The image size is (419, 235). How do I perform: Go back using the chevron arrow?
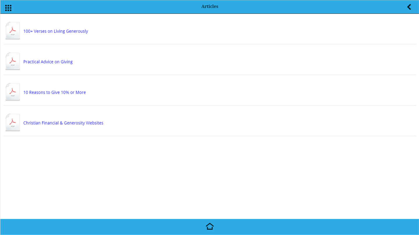tap(409, 7)
